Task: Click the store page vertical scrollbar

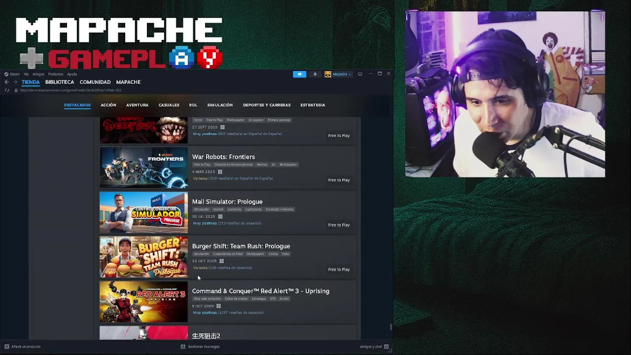Action: pyautogui.click(x=391, y=326)
